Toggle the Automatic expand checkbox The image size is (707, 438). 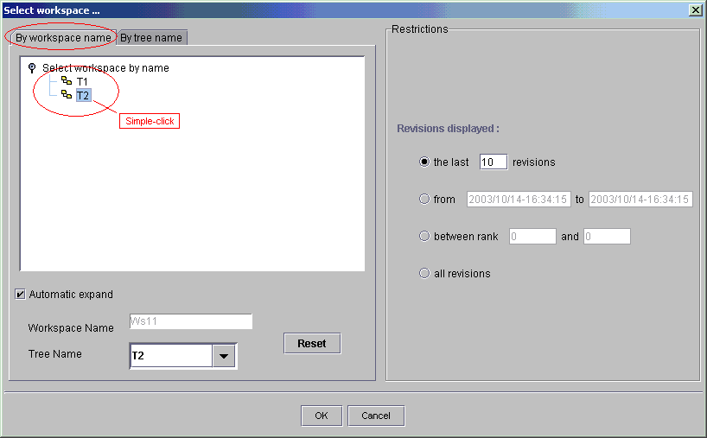pyautogui.click(x=20, y=295)
